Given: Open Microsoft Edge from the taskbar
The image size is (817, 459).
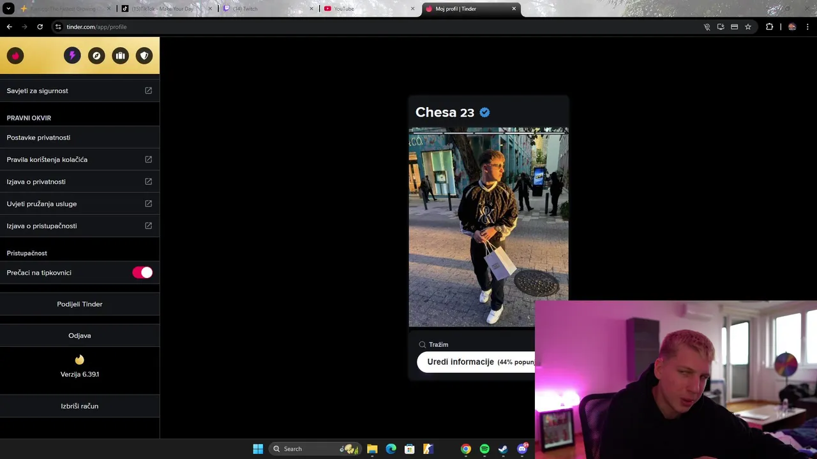Looking at the screenshot, I should [x=391, y=449].
